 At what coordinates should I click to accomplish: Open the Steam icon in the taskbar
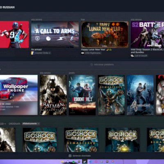tap(84, 162)
